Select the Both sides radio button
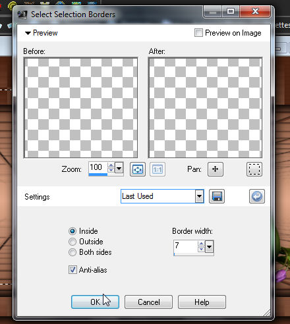 72,252
